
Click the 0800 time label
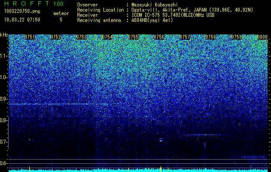[x=262, y=37]
